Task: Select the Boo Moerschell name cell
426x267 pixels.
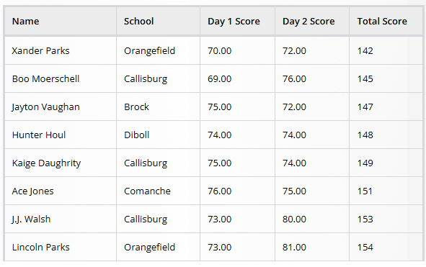Action: pos(61,78)
